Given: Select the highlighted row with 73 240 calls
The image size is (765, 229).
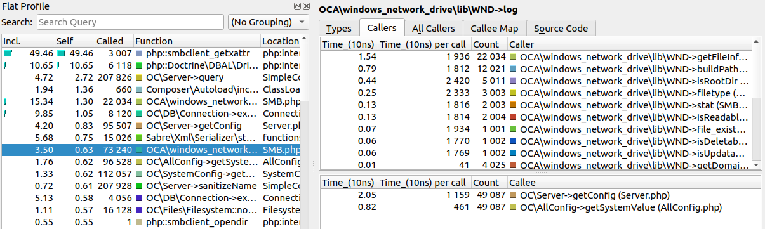Looking at the screenshot, I should 150,150.
